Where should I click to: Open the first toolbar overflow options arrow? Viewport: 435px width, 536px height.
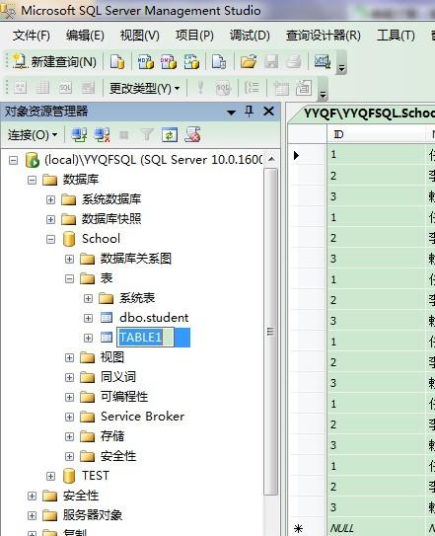click(341, 62)
